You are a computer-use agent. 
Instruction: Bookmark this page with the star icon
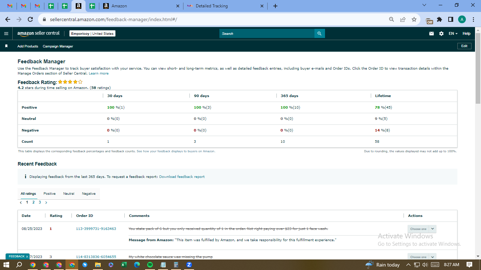(414, 19)
